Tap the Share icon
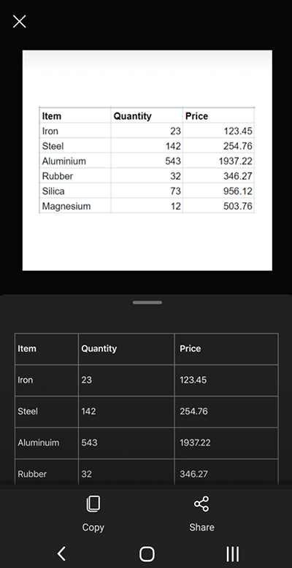 (201, 504)
